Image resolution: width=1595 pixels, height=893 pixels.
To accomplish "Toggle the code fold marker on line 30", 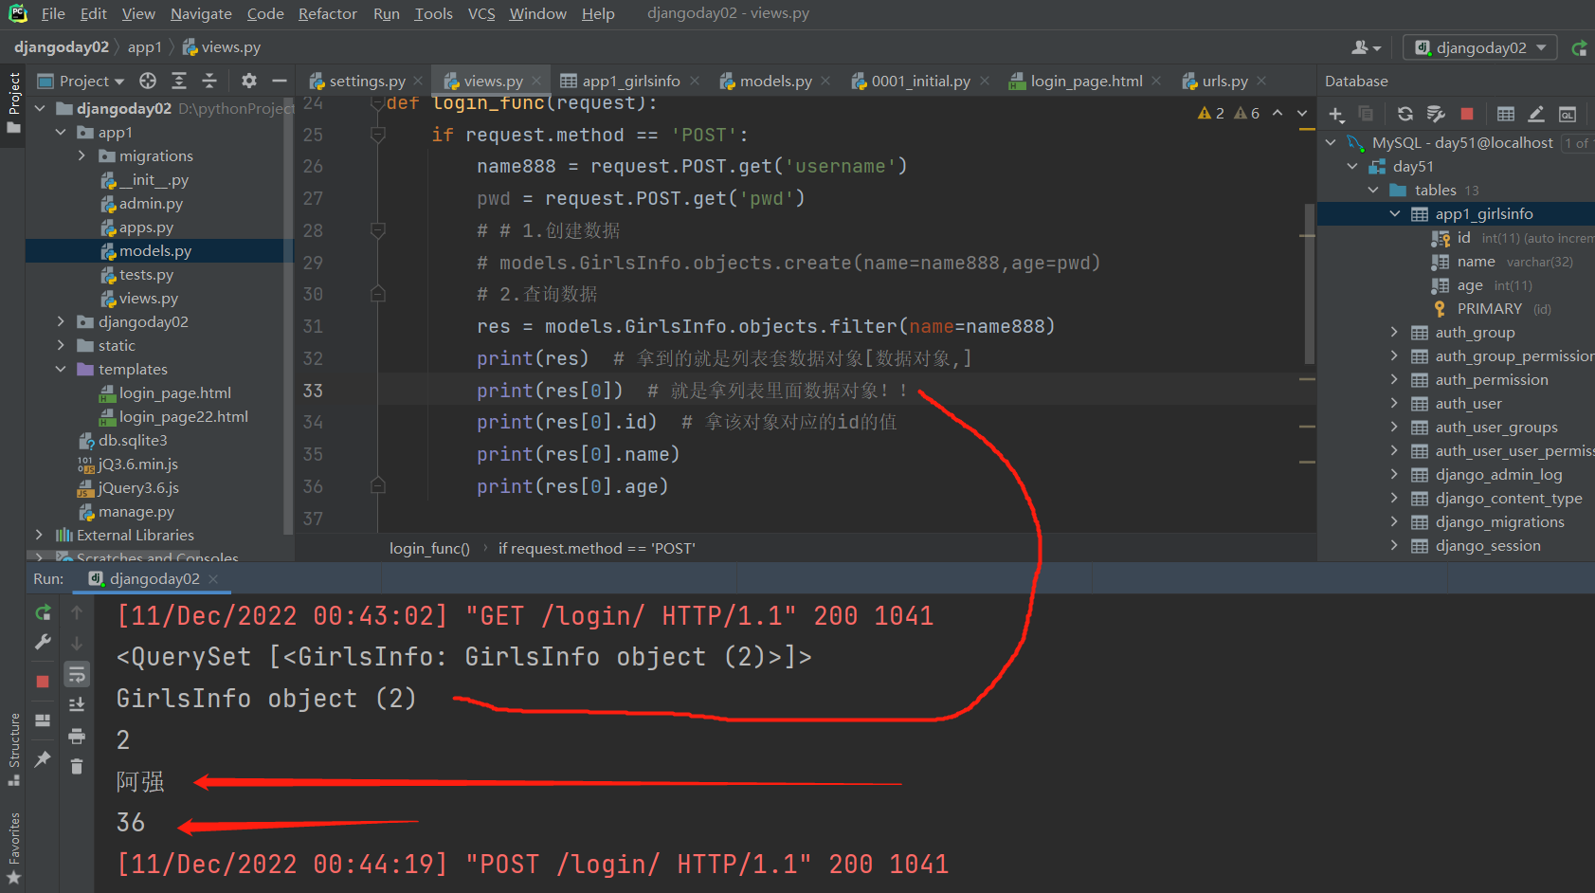I will coord(377,294).
